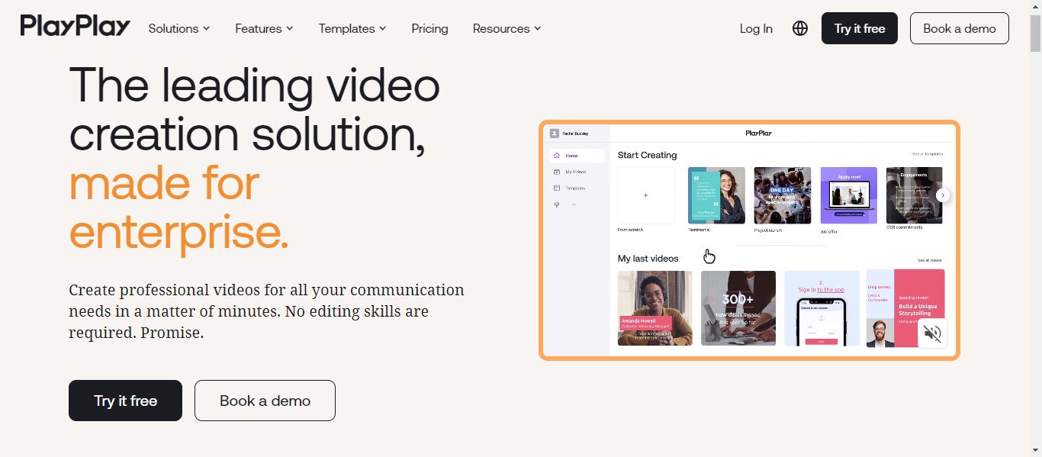The width and height of the screenshot is (1042, 457).
Task: Expand the Resources dropdown menu
Action: point(507,28)
